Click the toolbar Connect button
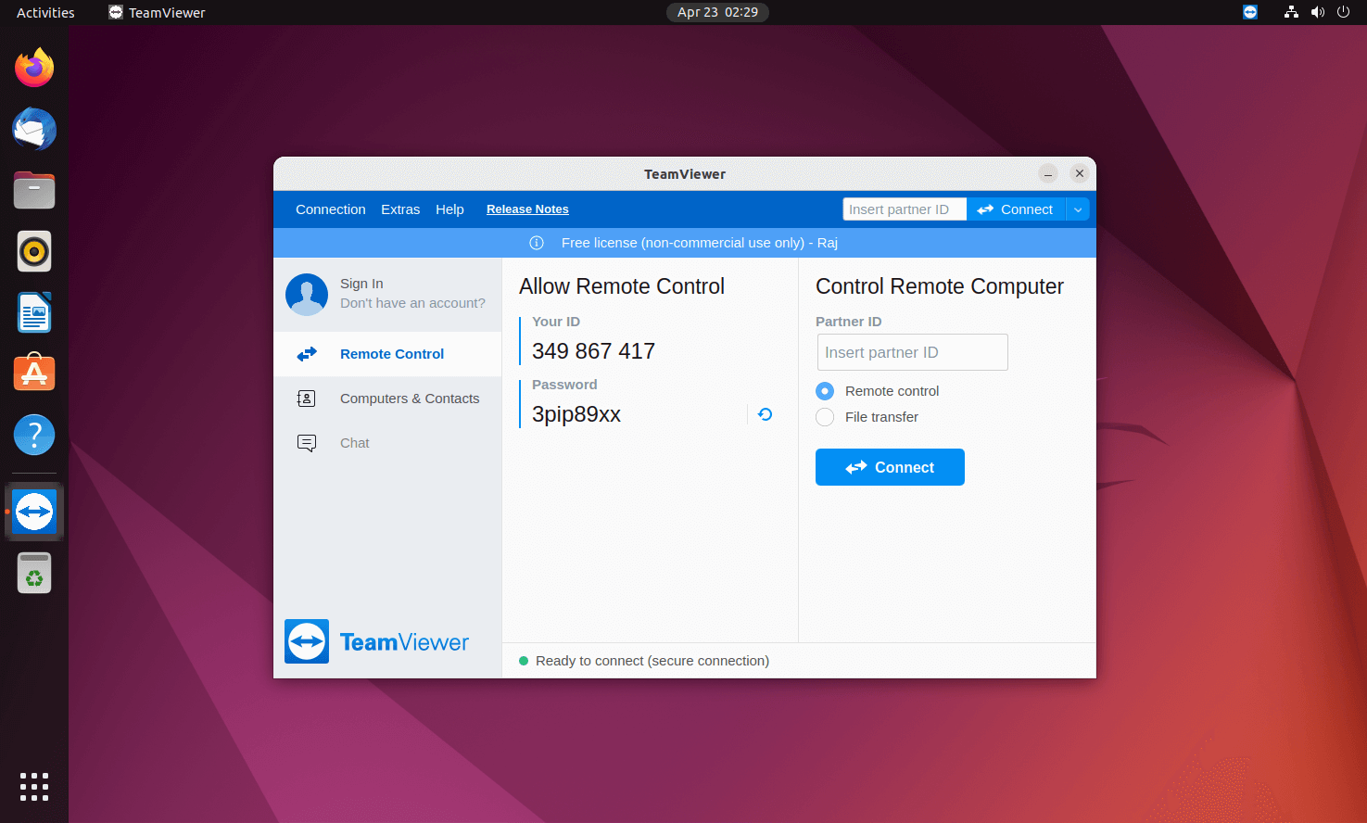This screenshot has height=823, width=1367. [x=1016, y=209]
